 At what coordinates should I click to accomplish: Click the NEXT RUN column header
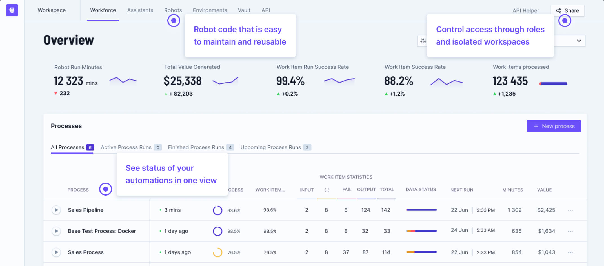tap(462, 190)
